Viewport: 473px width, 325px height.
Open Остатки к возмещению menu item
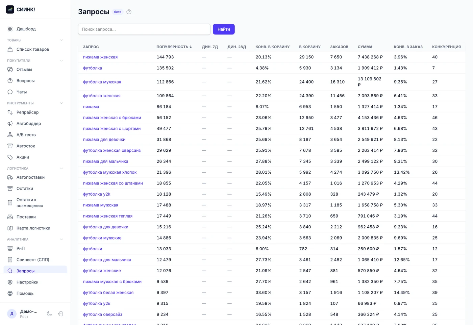click(35, 203)
